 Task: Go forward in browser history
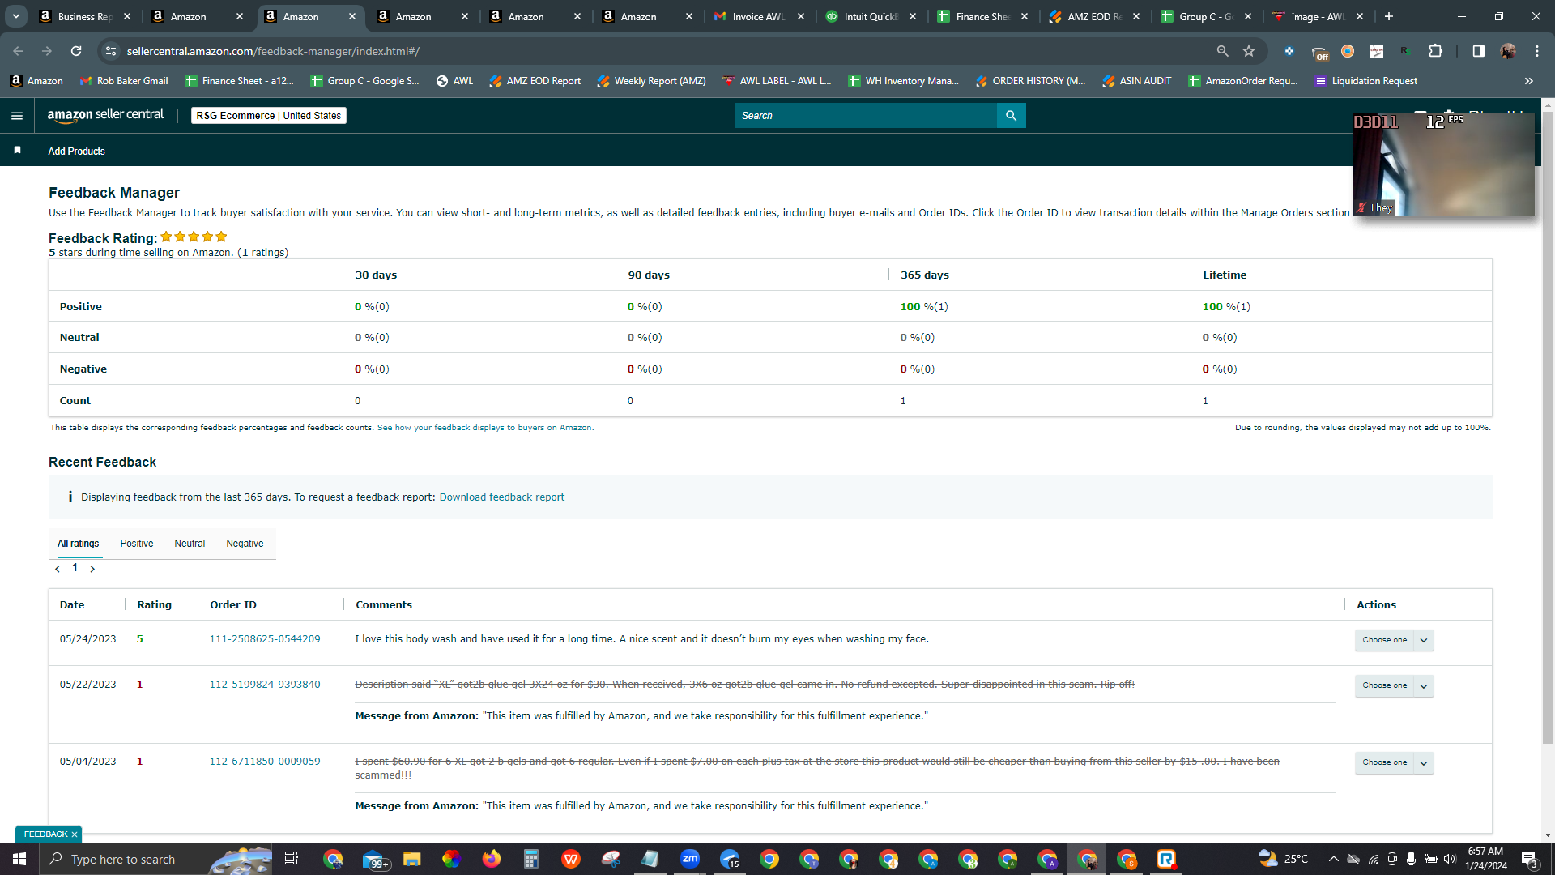[x=47, y=51]
